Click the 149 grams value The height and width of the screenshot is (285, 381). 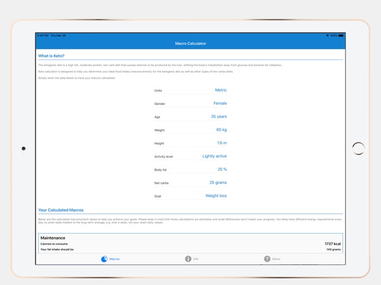(x=334, y=250)
